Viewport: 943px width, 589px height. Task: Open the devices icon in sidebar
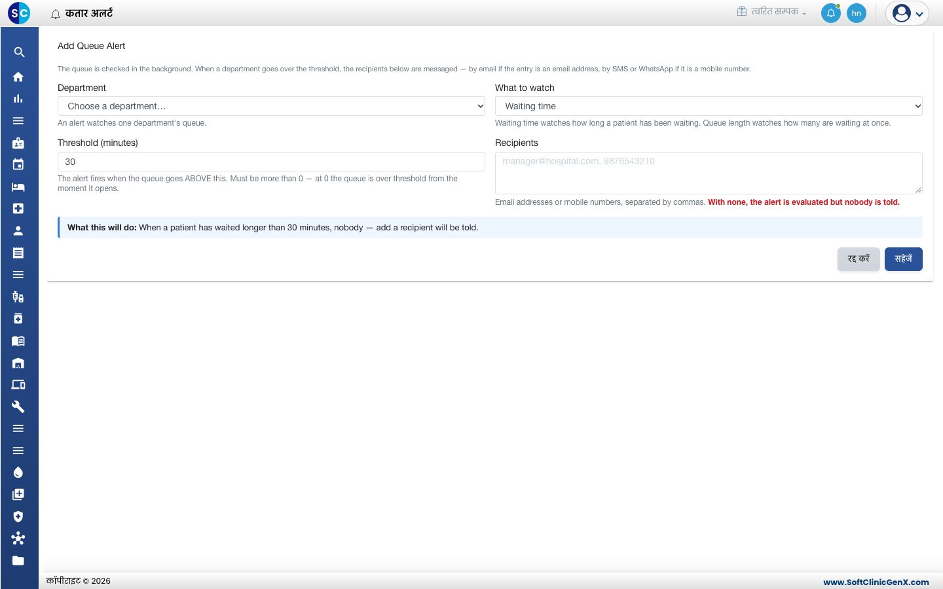pyautogui.click(x=18, y=385)
